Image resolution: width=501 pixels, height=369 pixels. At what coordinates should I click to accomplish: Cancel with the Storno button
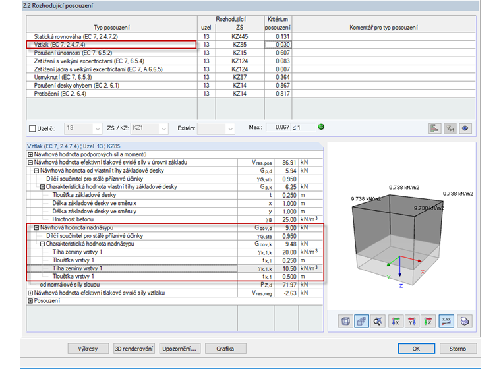click(x=458, y=349)
